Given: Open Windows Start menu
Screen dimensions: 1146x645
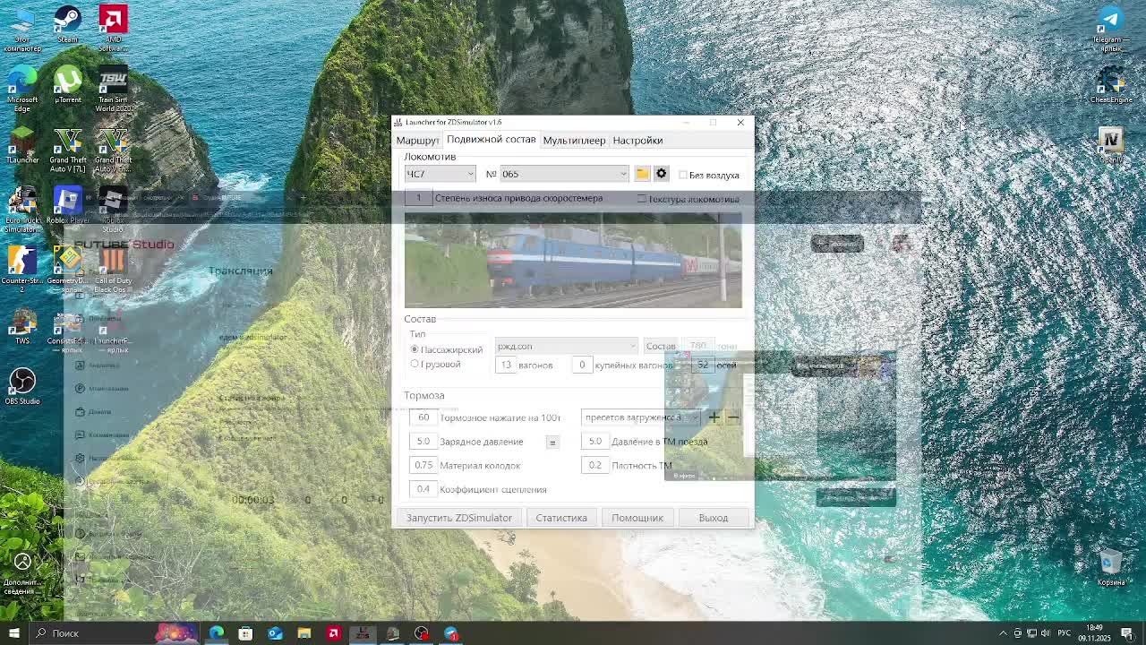Looking at the screenshot, I should tap(13, 633).
